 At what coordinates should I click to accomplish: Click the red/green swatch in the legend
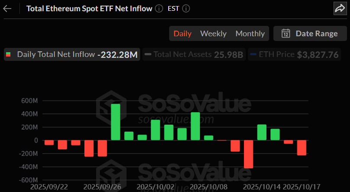click(8, 54)
